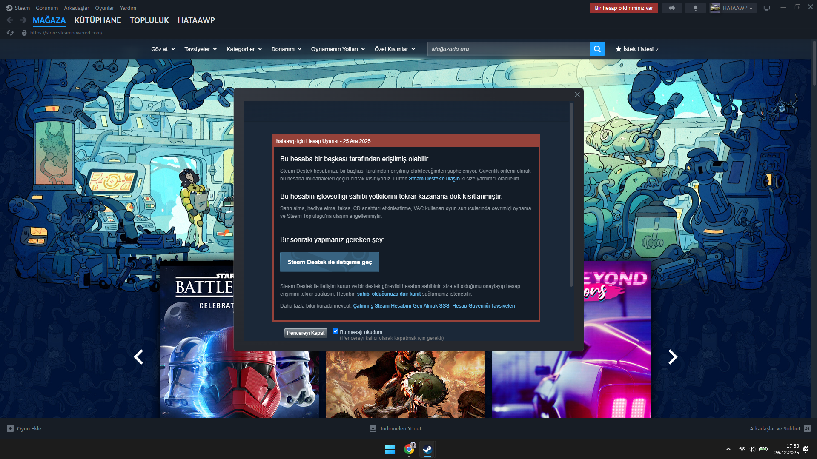Check the battery status icon
Screen dimensions: 817x459
click(763, 449)
